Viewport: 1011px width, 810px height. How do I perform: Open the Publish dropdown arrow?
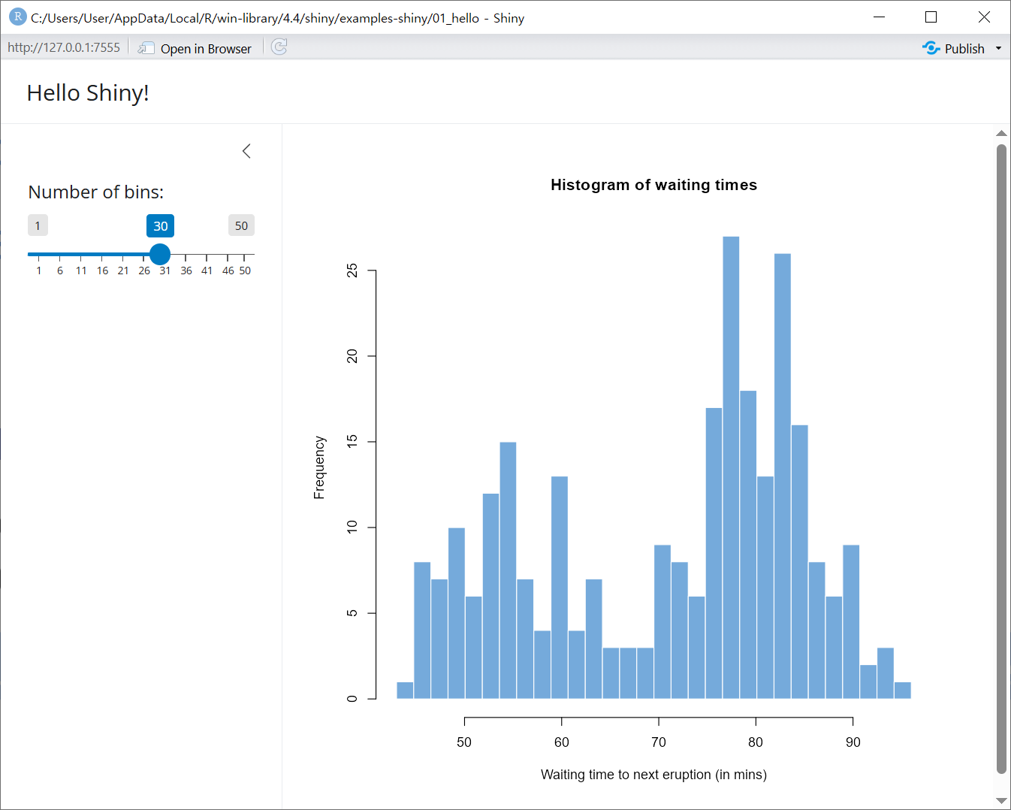pos(998,48)
